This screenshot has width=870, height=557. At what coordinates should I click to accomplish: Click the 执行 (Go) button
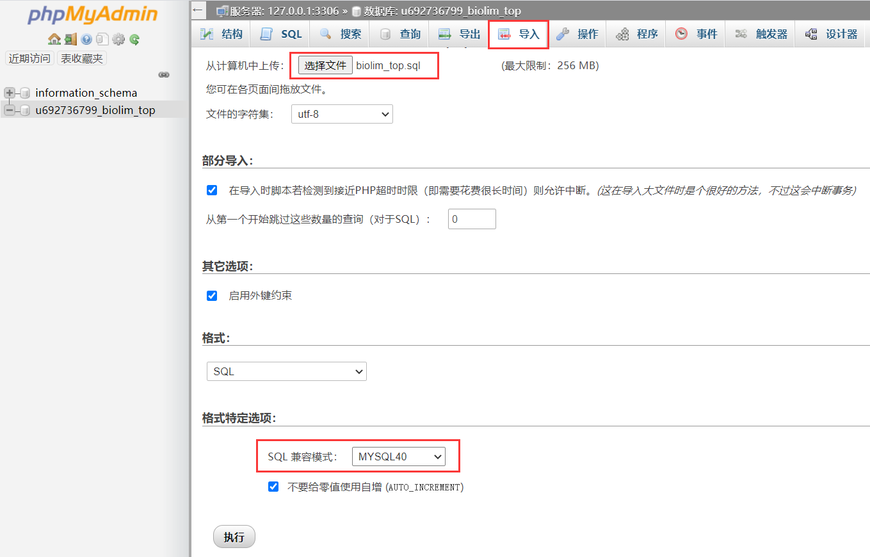pos(234,537)
